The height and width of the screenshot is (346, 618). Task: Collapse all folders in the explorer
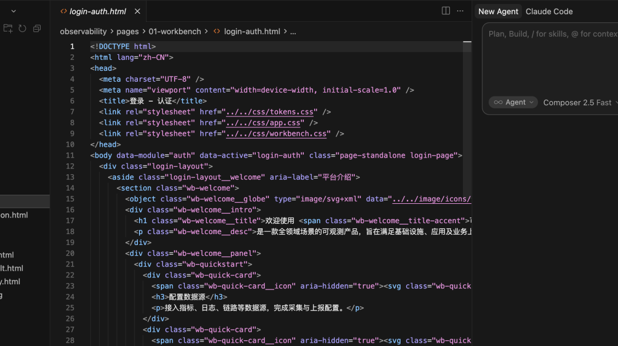(x=37, y=29)
